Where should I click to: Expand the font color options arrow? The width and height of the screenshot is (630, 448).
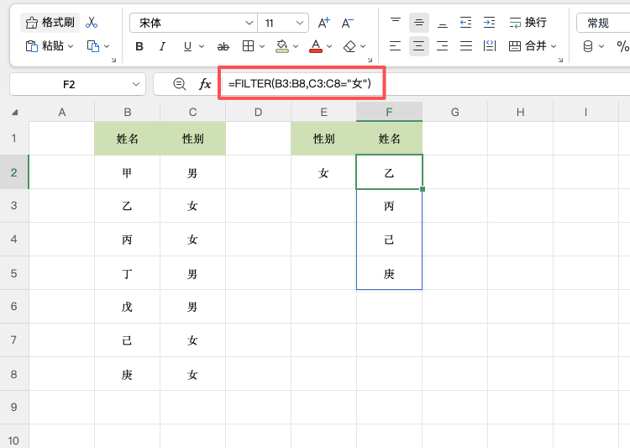point(329,47)
